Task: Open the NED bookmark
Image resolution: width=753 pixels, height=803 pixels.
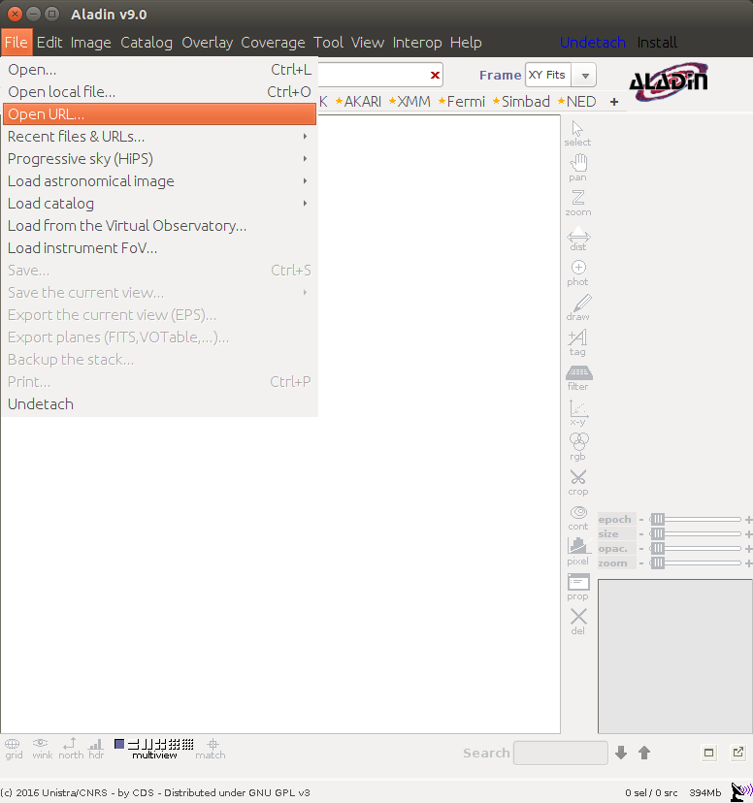Action: pyautogui.click(x=576, y=102)
